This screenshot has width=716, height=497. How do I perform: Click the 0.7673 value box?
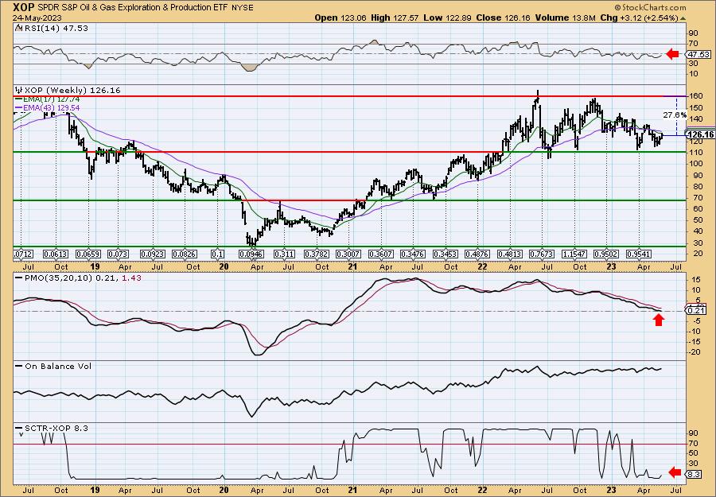tap(542, 254)
